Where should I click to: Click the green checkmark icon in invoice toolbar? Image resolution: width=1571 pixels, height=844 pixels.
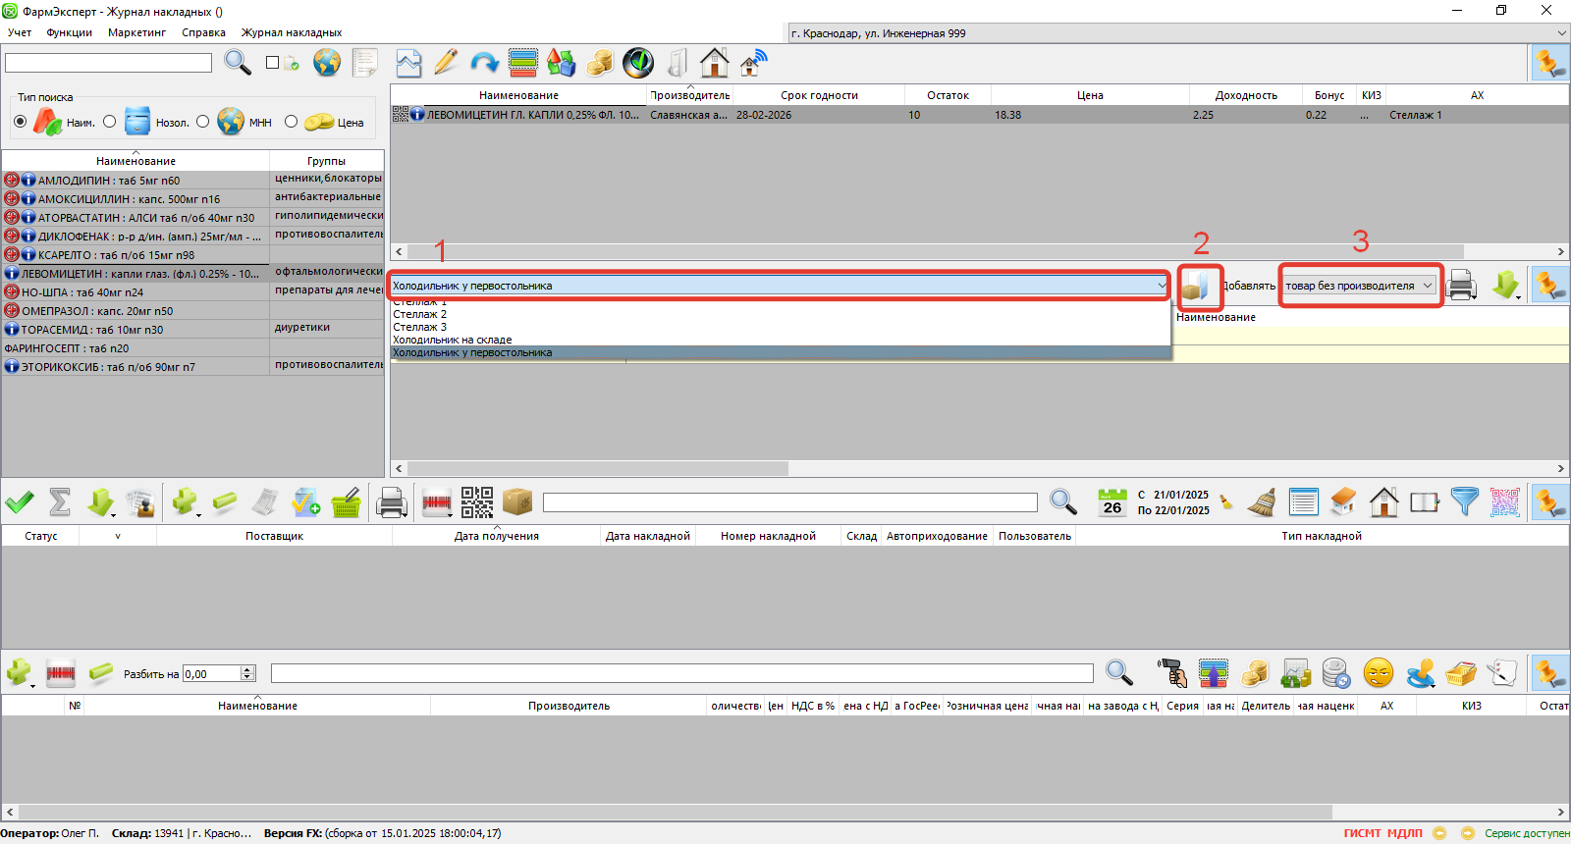pyautogui.click(x=20, y=502)
